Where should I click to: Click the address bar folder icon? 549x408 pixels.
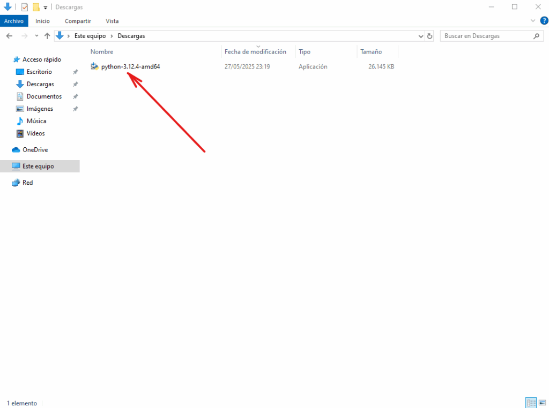click(60, 36)
